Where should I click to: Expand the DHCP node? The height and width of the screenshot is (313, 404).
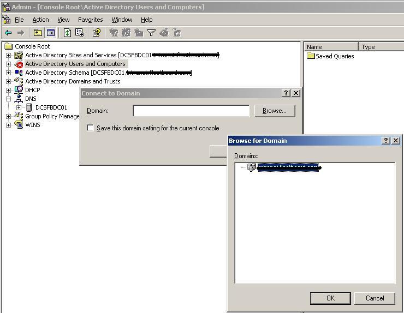click(9, 90)
